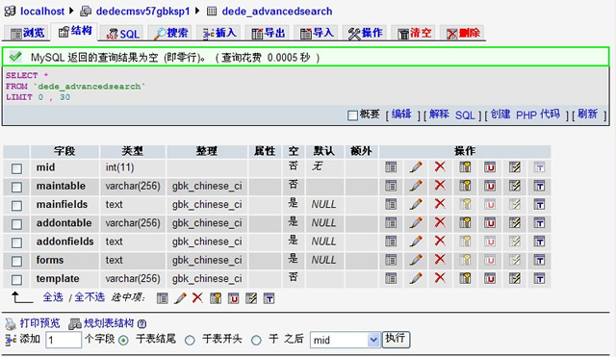Browse distinct values icon for mainfields row

(x=391, y=204)
